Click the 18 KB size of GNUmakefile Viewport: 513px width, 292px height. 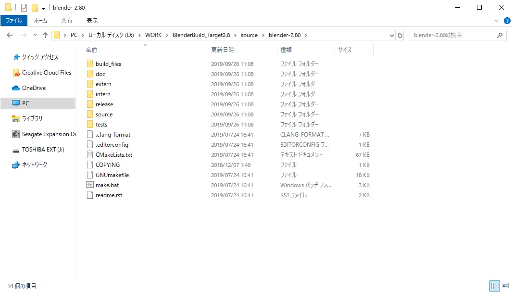[x=363, y=175]
